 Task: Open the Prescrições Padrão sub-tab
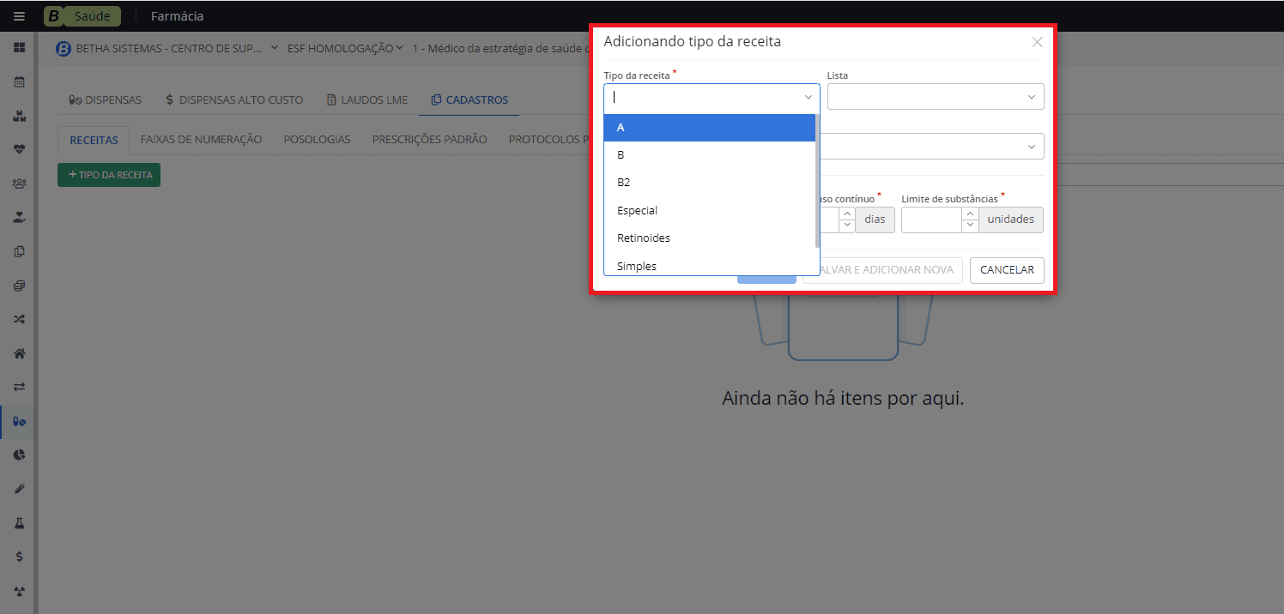(429, 139)
